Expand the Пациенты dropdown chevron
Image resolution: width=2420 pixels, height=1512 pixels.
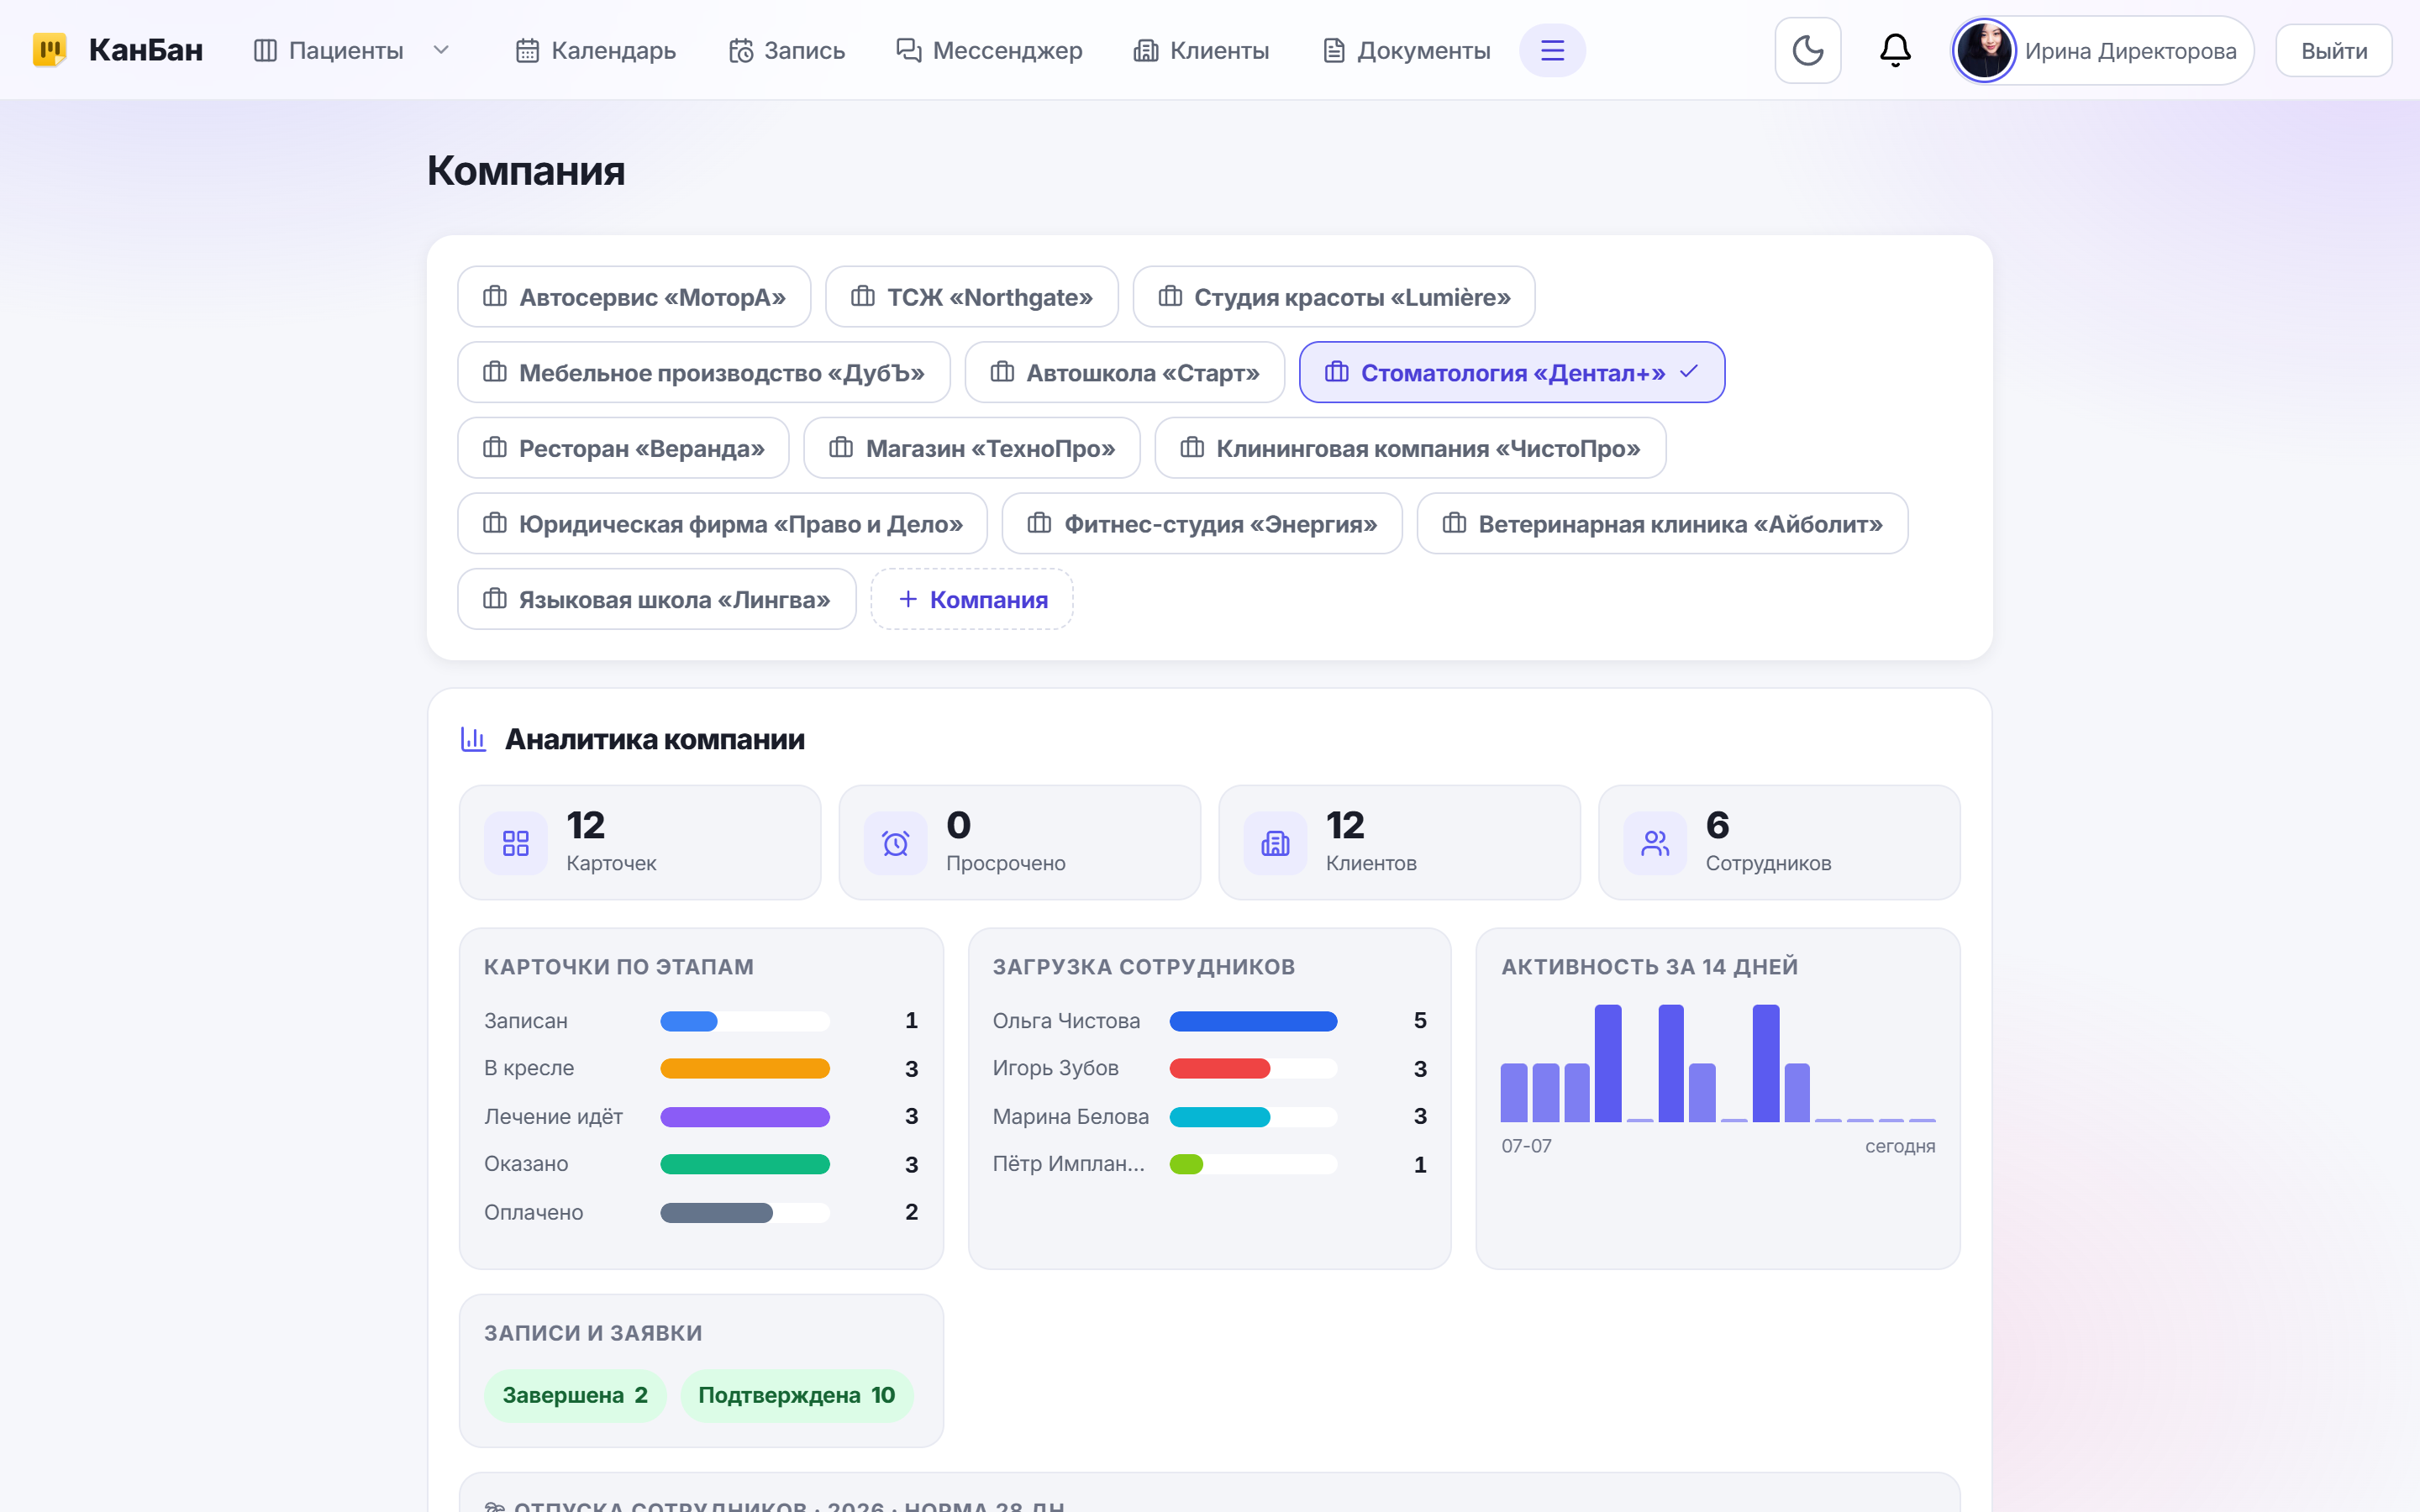pyautogui.click(x=441, y=50)
